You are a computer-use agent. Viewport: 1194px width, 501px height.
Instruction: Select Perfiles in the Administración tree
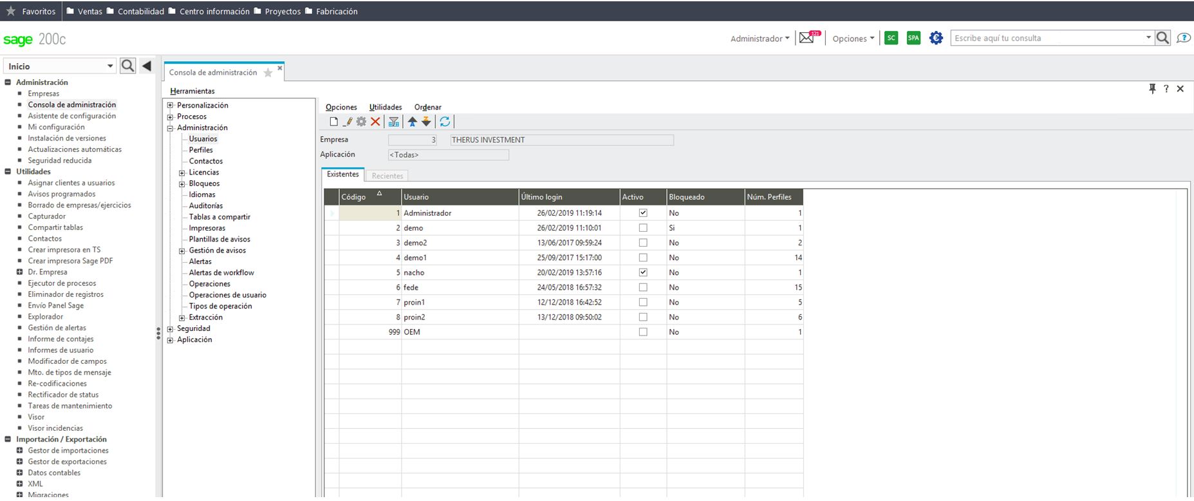pos(201,150)
